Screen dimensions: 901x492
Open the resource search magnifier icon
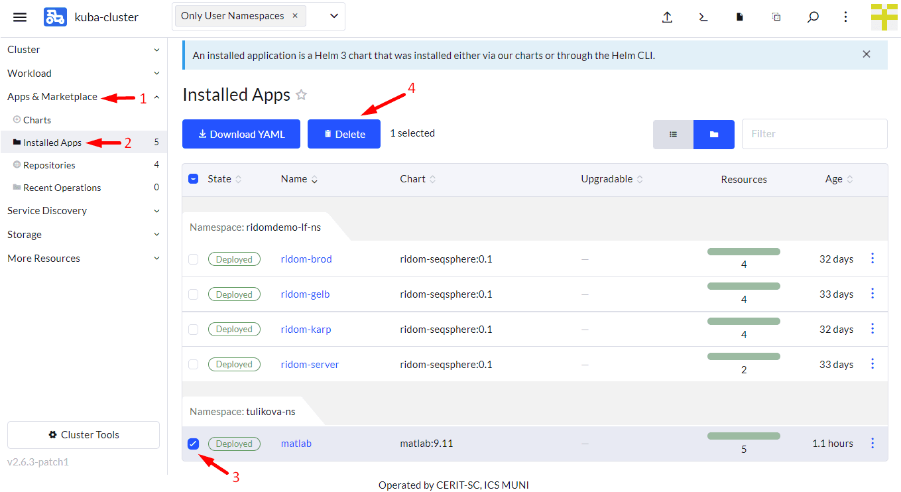tap(813, 17)
